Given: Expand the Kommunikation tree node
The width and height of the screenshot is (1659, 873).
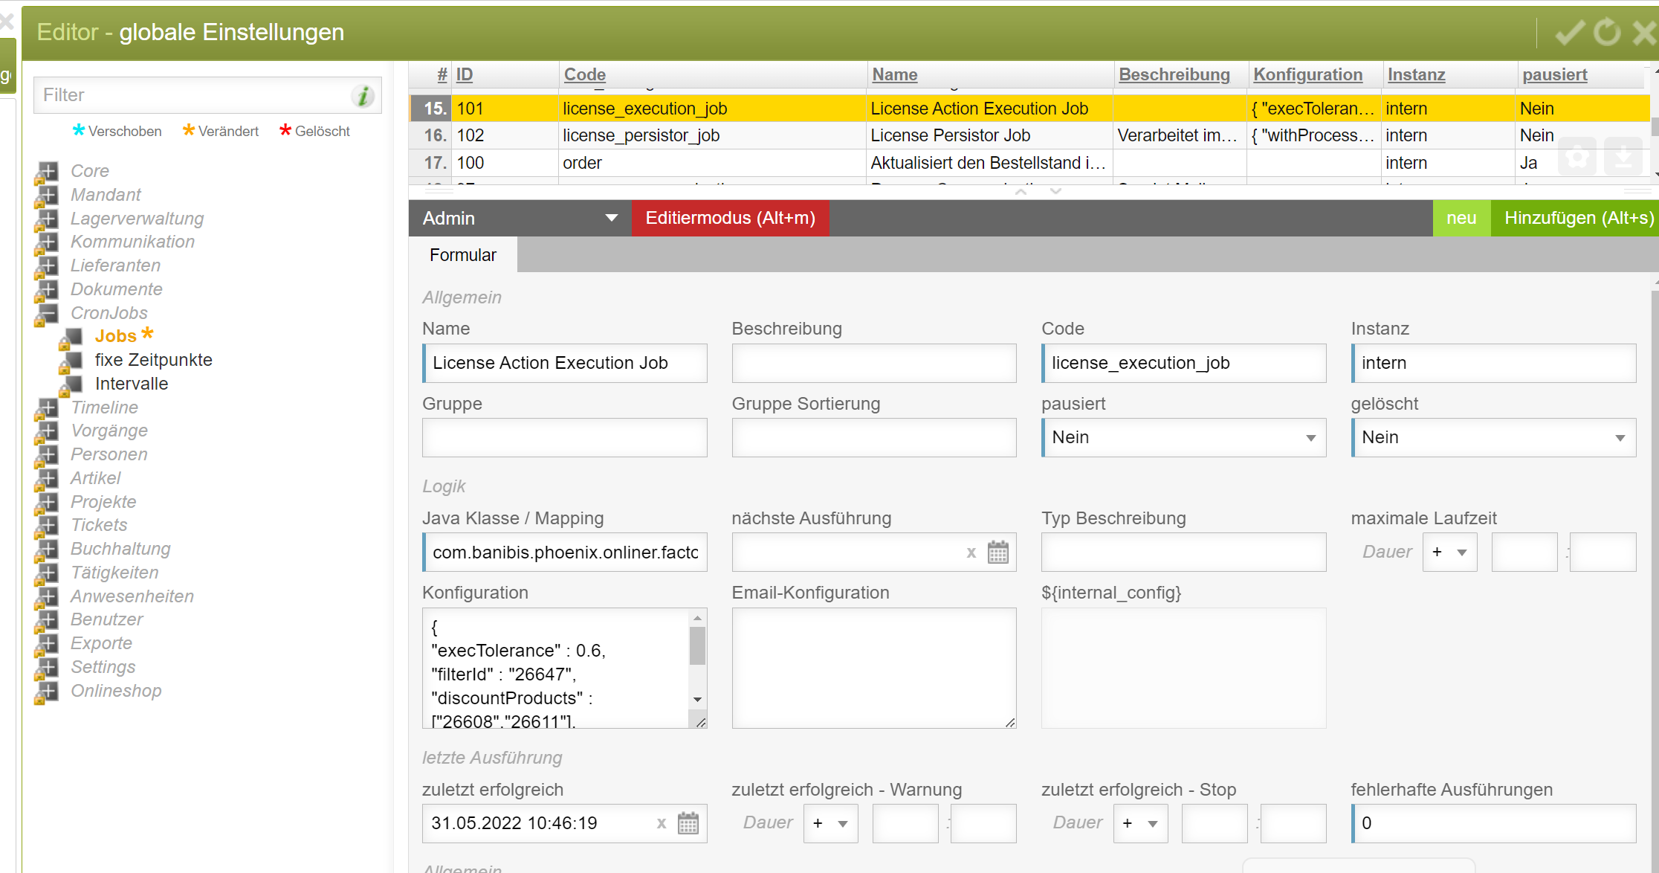Looking at the screenshot, I should (47, 242).
